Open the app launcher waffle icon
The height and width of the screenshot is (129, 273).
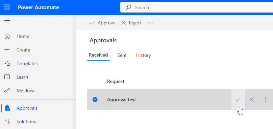7,7
